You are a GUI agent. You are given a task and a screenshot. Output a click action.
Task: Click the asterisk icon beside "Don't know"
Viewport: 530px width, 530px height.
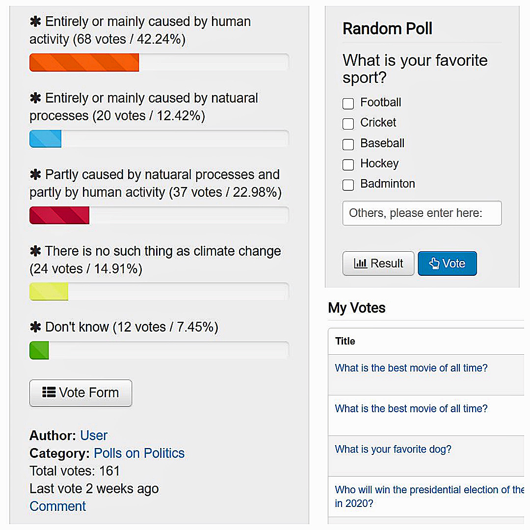(35, 326)
